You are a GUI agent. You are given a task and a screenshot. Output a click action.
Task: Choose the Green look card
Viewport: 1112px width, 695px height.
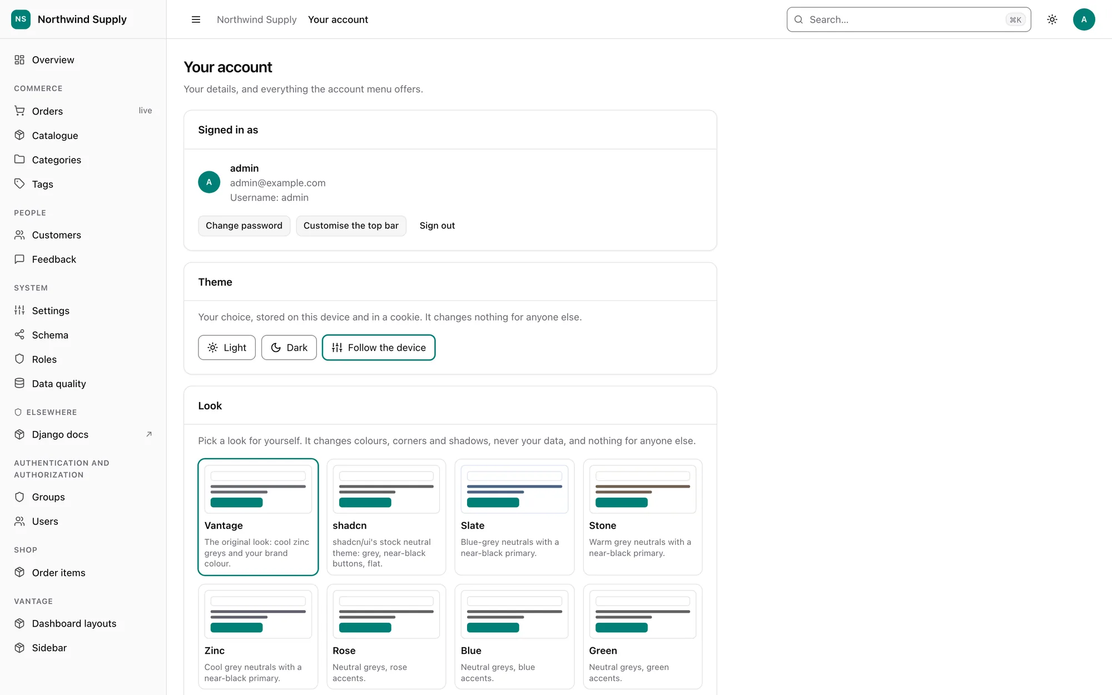click(x=643, y=637)
